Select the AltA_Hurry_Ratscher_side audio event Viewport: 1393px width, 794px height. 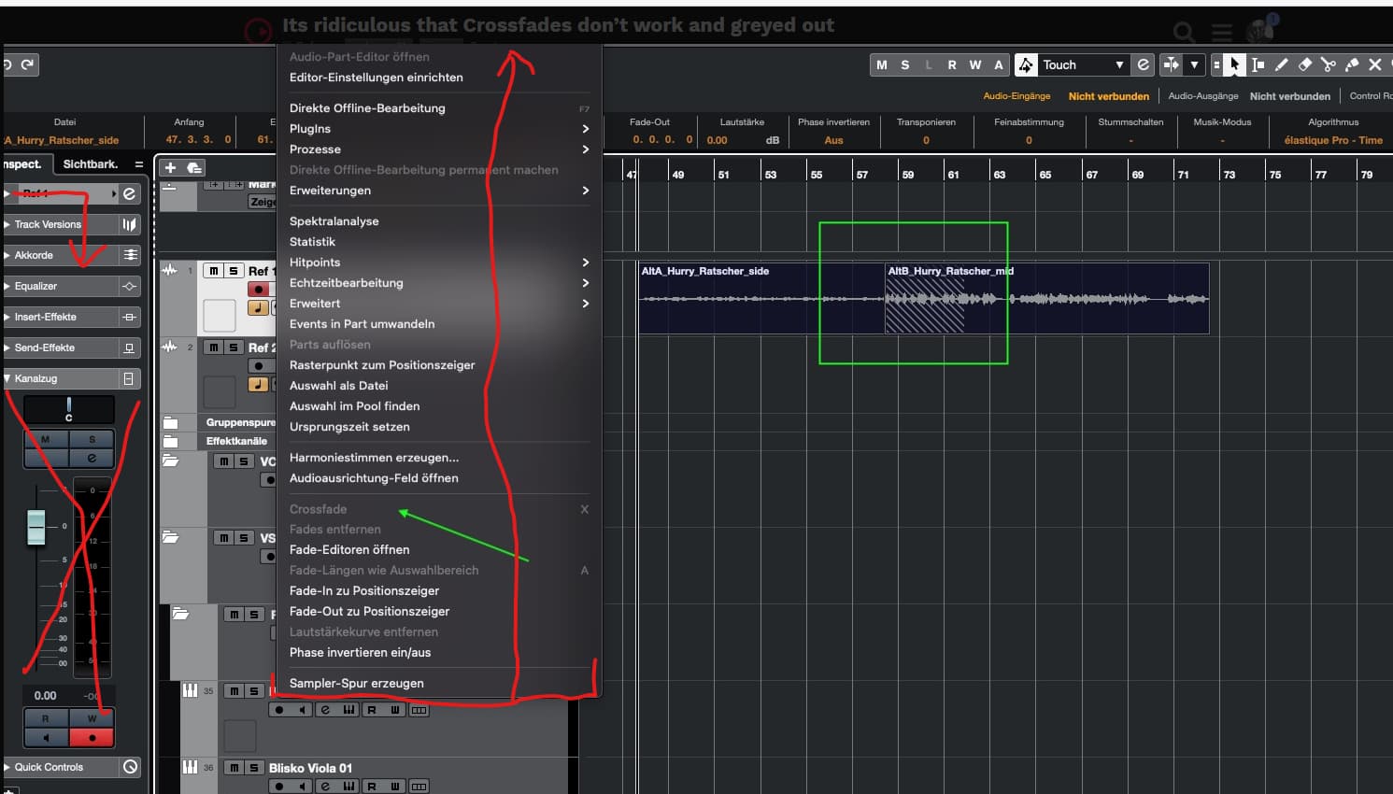761,299
